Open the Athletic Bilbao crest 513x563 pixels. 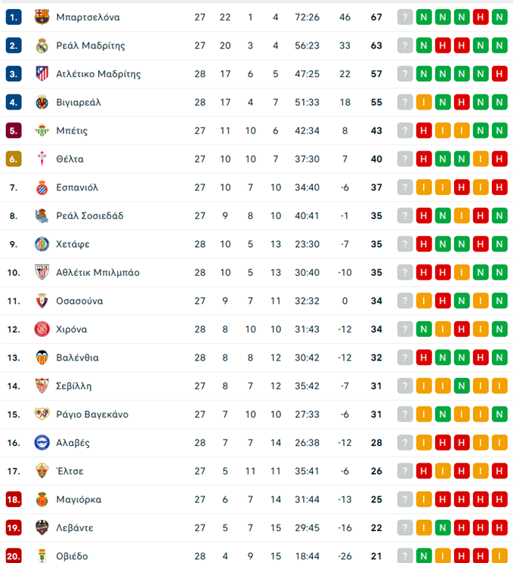pyautogui.click(x=42, y=272)
